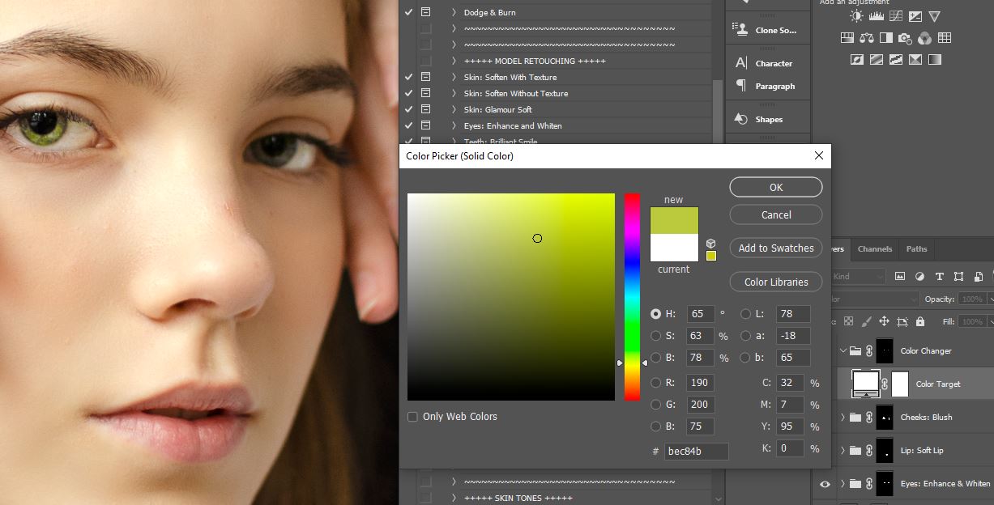Screen dimensions: 994x505
Task: Hide the Eyes: Enhance & Whiten layer group
Action: point(825,484)
